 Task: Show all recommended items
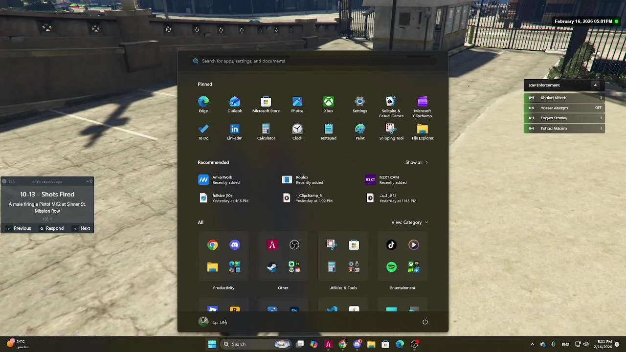[x=417, y=162]
